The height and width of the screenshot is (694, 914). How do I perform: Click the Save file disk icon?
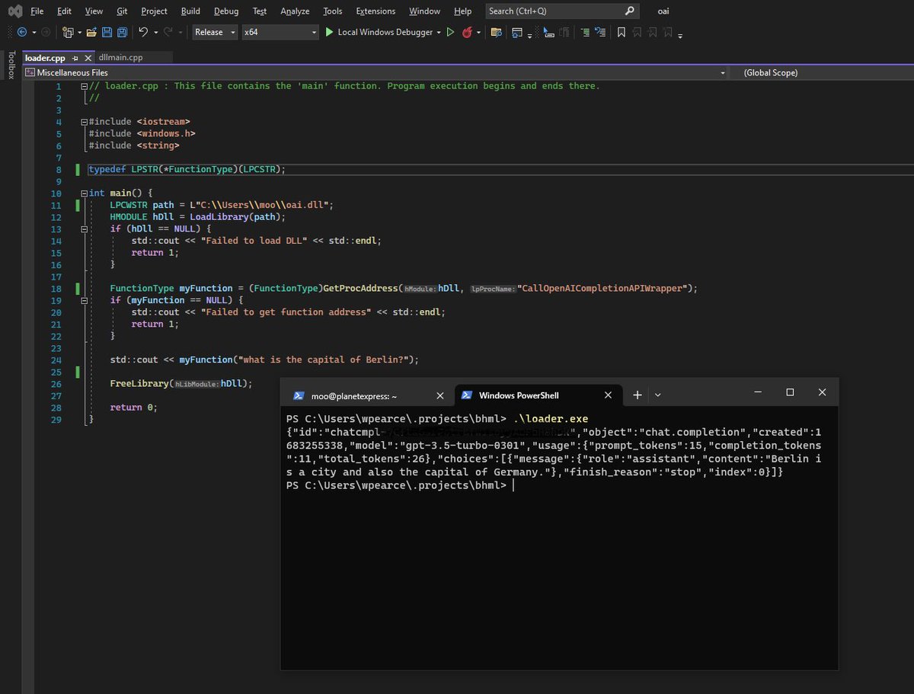point(106,32)
